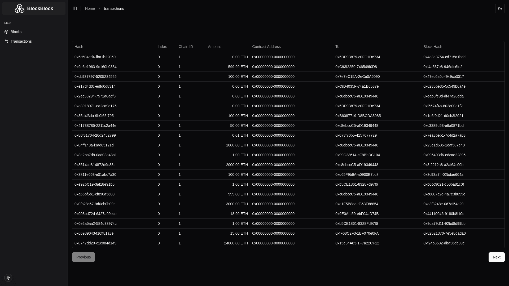Click the Block Hash column header
The image size is (509, 286).
[432, 47]
